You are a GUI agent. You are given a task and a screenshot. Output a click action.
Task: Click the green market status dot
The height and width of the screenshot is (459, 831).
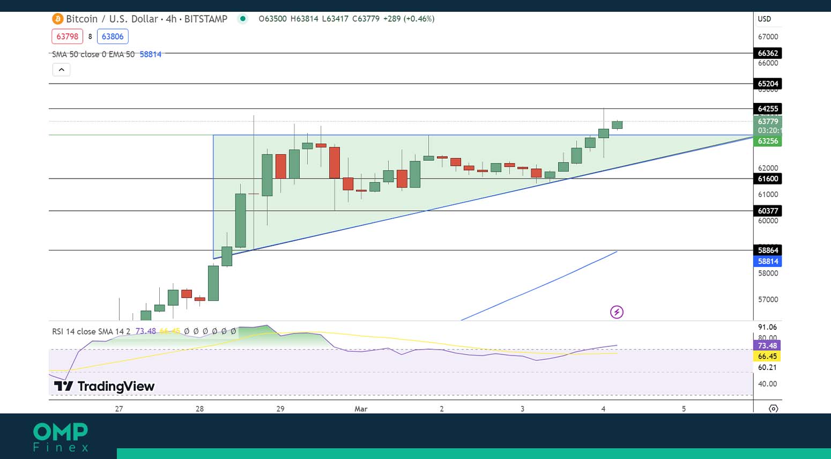(243, 19)
